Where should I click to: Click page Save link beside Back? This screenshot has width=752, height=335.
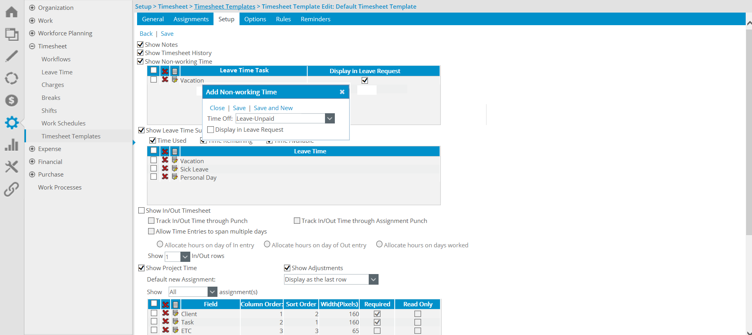pos(167,34)
